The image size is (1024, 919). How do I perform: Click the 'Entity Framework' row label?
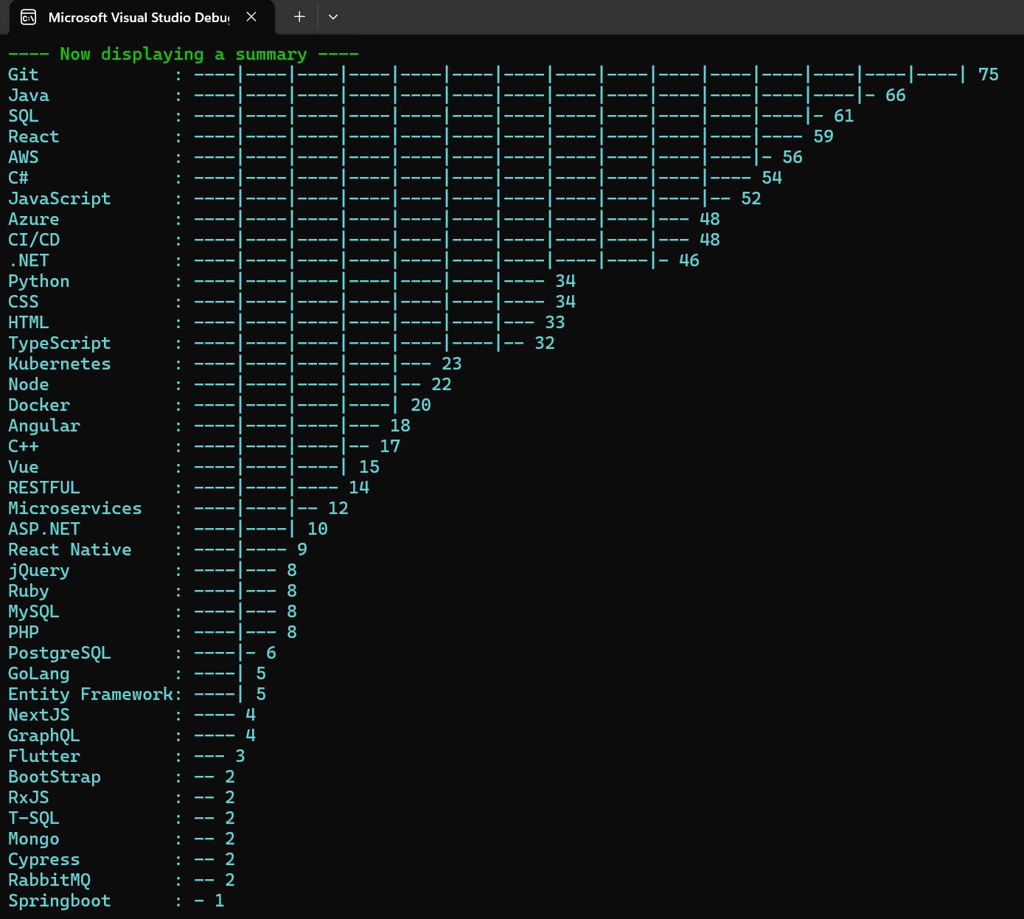coord(91,694)
